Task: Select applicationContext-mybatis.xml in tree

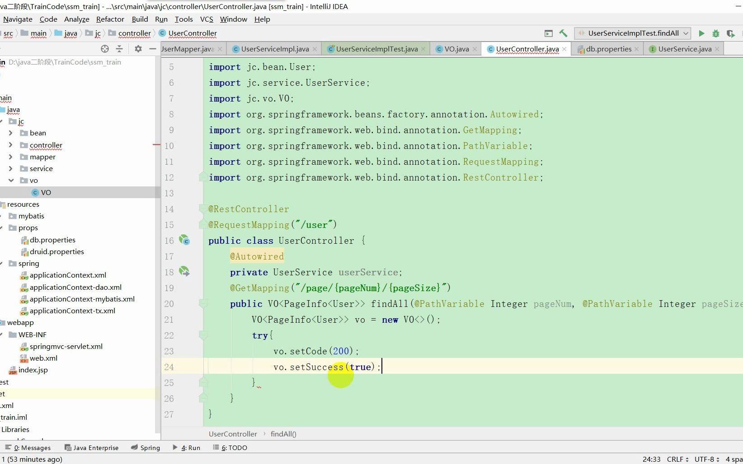Action: click(x=82, y=299)
